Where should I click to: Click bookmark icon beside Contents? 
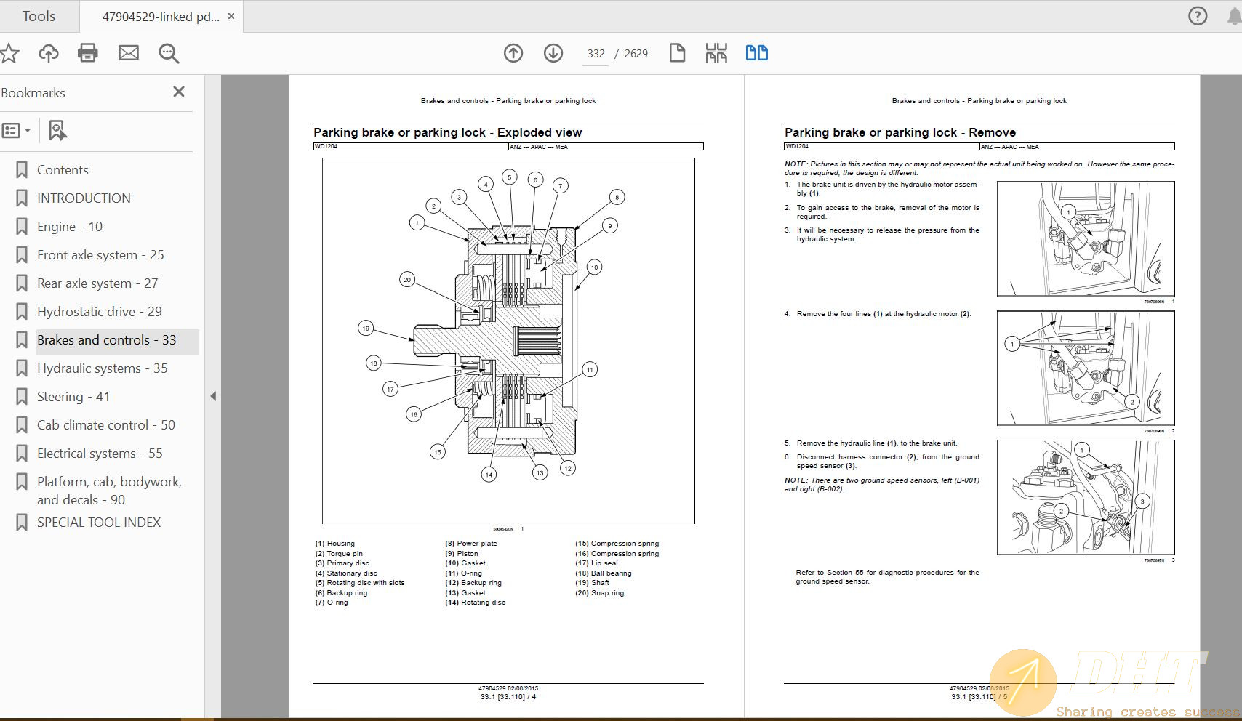point(22,170)
